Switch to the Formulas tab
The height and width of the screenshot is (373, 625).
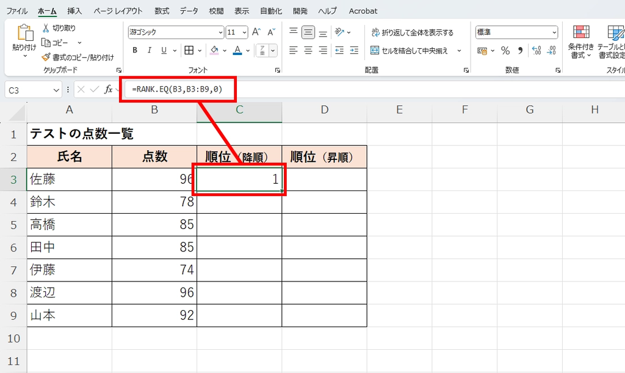[x=162, y=11]
